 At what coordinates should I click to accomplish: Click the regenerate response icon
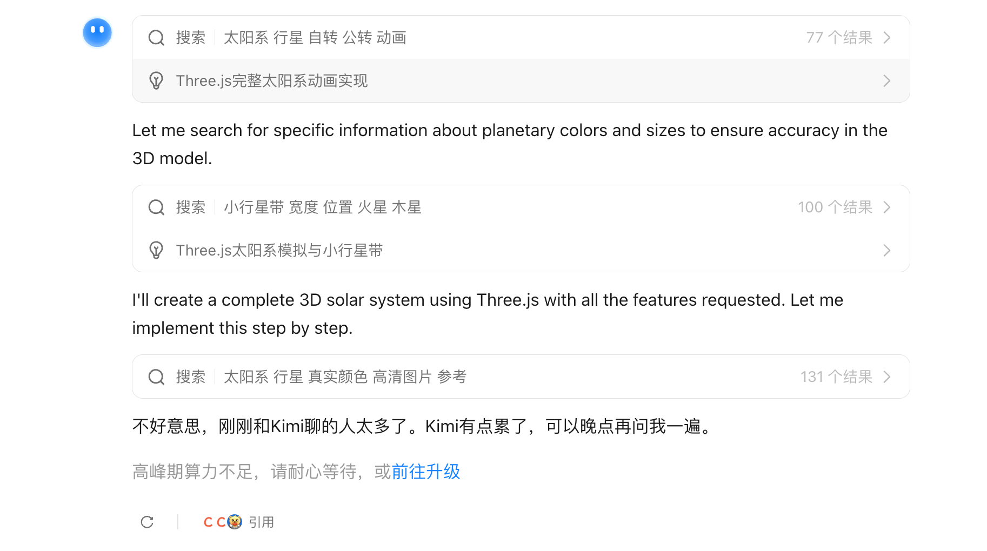pyautogui.click(x=147, y=522)
